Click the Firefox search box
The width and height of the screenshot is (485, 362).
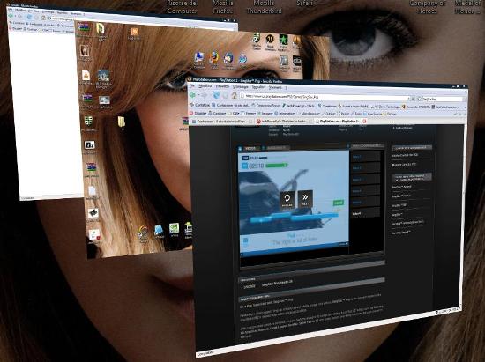442,99
